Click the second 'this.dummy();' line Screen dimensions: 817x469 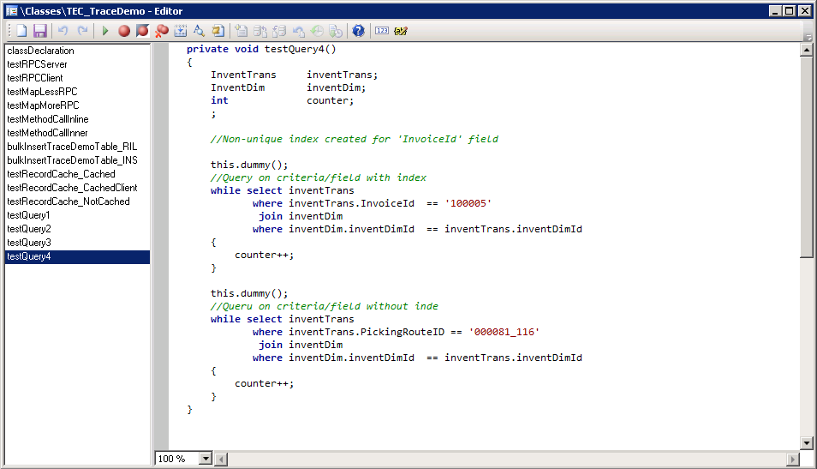pyautogui.click(x=249, y=293)
